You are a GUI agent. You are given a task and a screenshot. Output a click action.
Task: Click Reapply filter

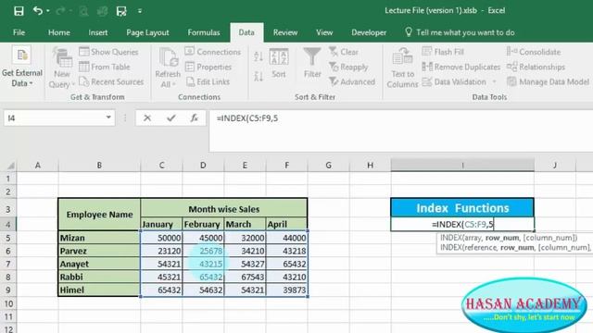coord(348,67)
